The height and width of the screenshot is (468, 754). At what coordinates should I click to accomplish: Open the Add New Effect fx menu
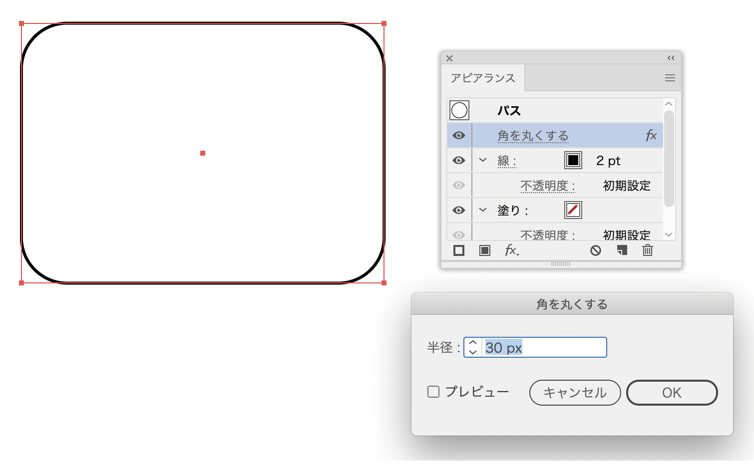point(511,250)
